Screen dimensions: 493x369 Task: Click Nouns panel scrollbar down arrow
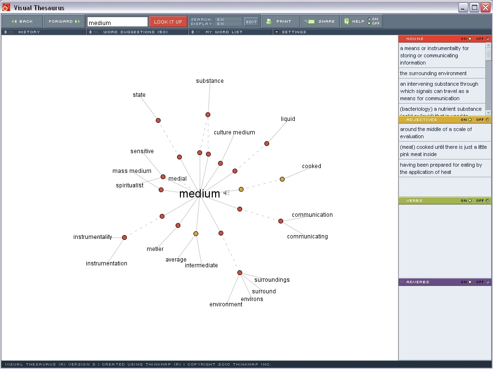(x=488, y=113)
